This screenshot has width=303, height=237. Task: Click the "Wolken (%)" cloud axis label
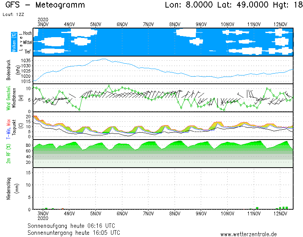click(x=14, y=42)
